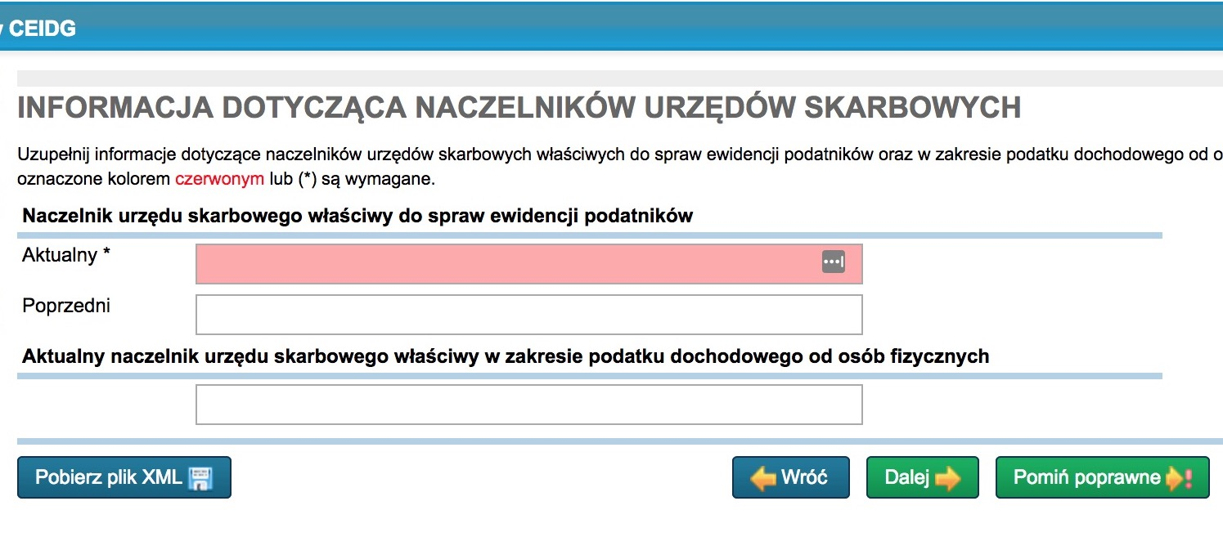Click the 'Aktualny *' field label

pyautogui.click(x=66, y=255)
